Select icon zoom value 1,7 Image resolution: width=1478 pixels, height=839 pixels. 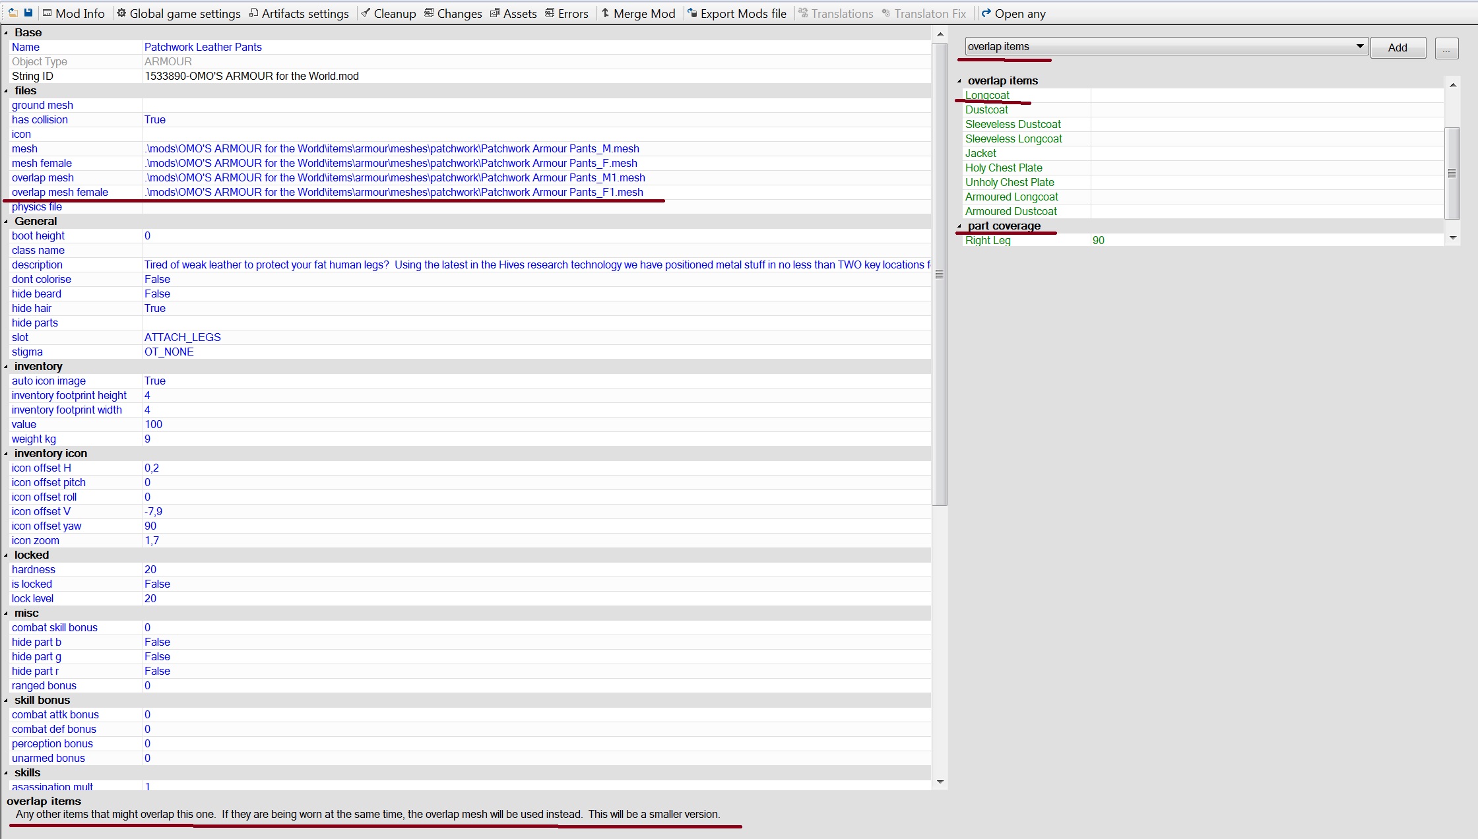tap(152, 540)
